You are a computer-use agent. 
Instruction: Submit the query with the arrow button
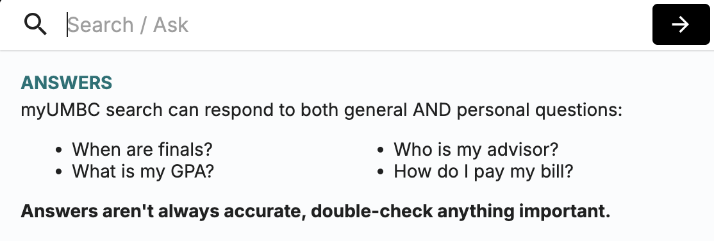click(x=681, y=24)
